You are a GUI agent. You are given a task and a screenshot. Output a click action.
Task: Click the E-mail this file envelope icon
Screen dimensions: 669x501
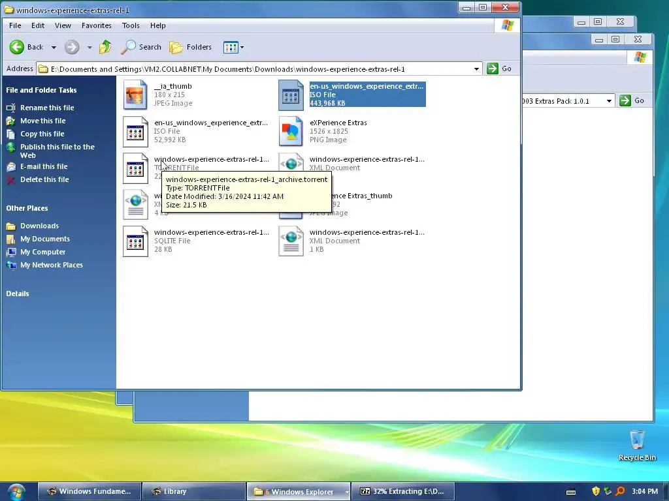click(11, 166)
